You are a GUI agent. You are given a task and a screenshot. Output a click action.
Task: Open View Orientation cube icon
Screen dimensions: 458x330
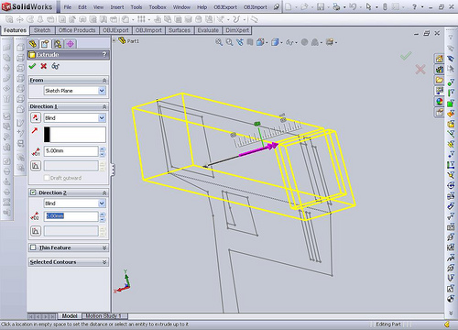(260, 42)
